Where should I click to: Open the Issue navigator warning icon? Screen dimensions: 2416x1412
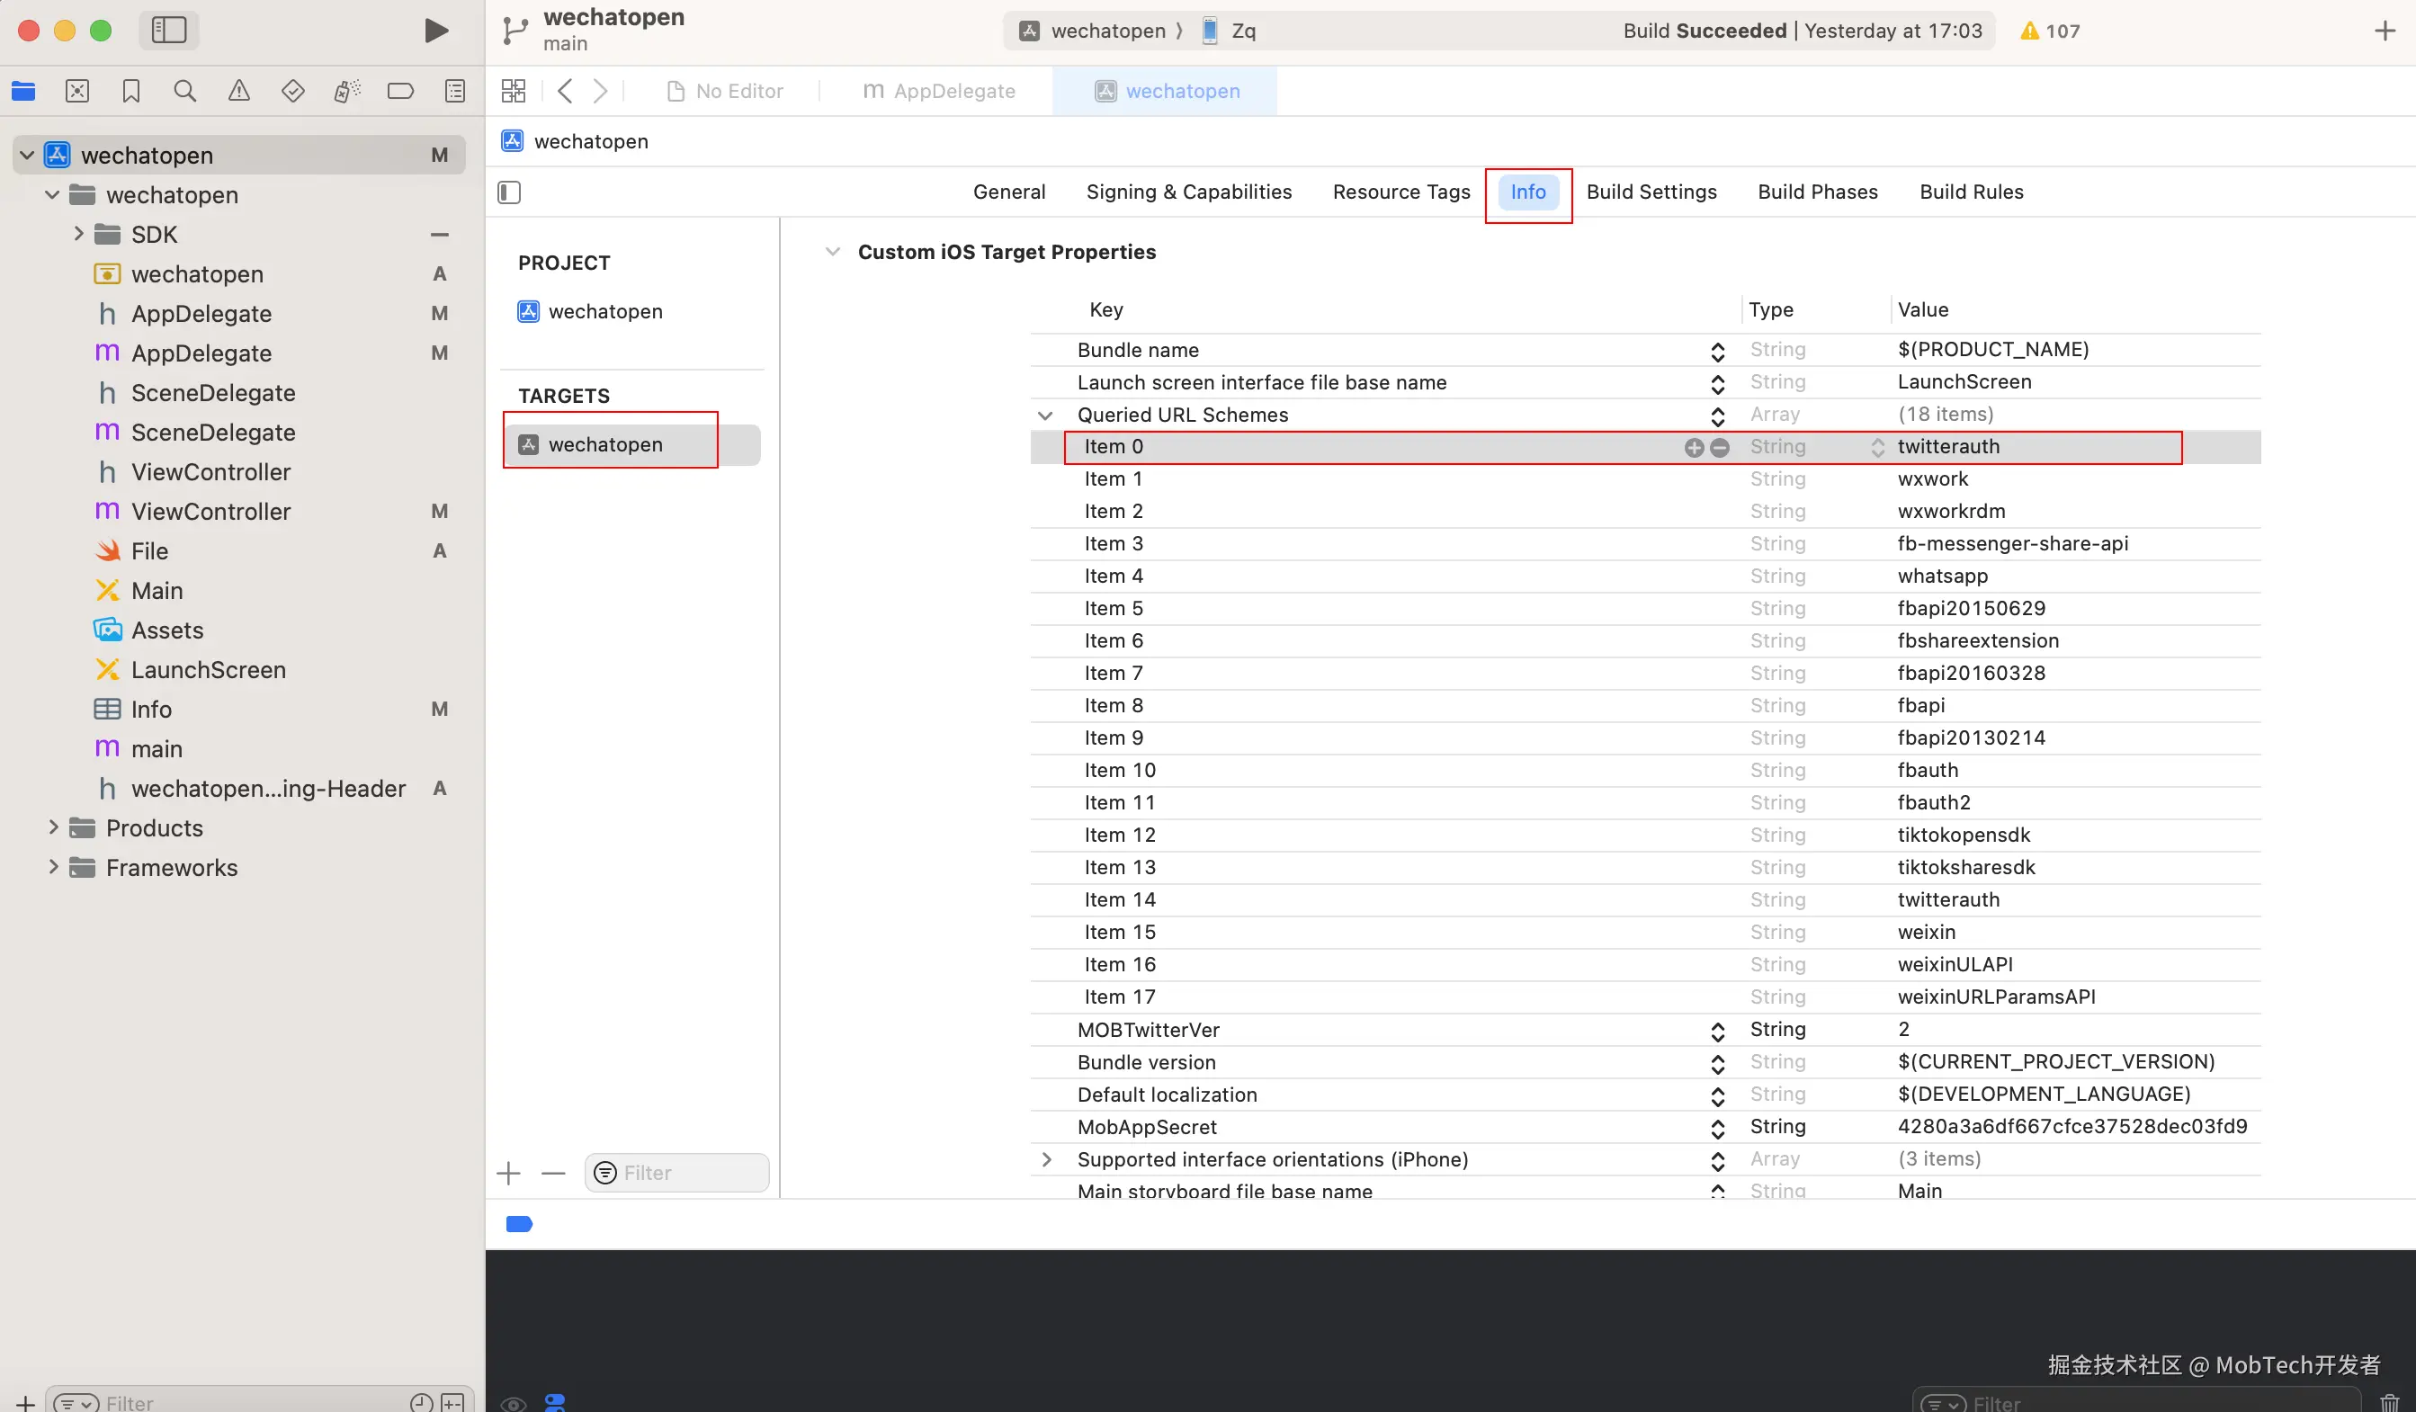[x=238, y=91]
